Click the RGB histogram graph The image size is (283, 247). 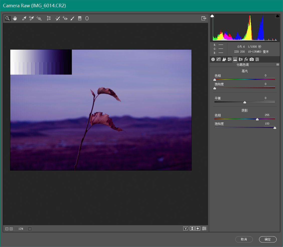(245, 28)
